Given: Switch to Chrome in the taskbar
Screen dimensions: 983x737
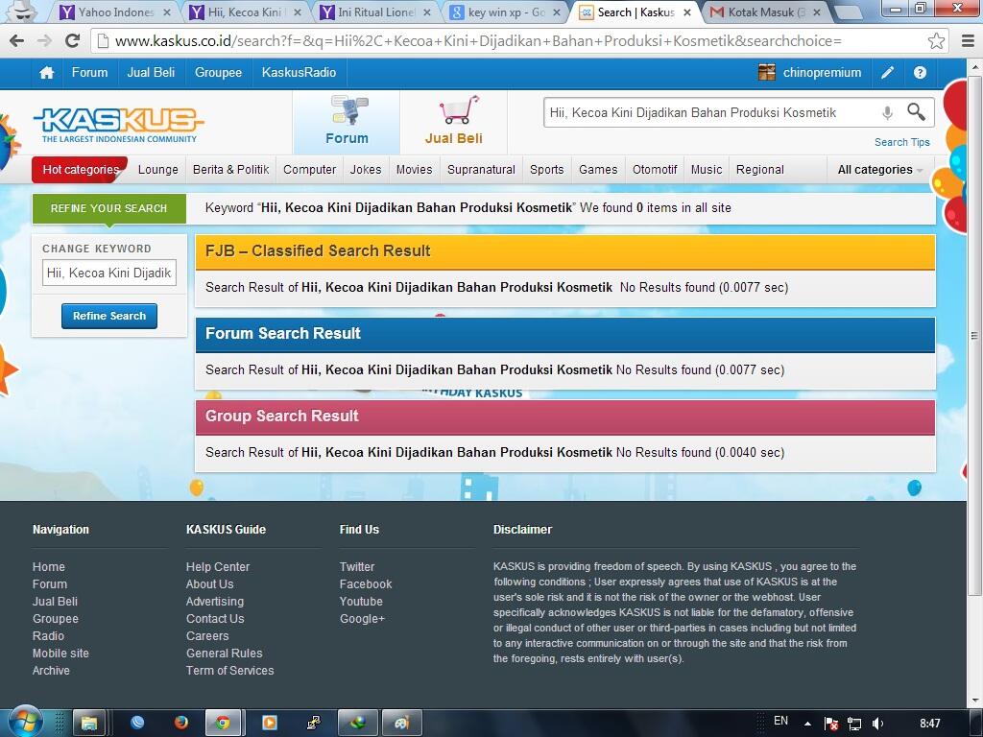Looking at the screenshot, I should [x=222, y=724].
